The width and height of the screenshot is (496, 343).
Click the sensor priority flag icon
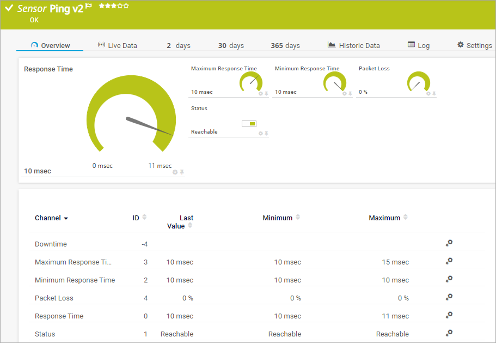coord(89,7)
